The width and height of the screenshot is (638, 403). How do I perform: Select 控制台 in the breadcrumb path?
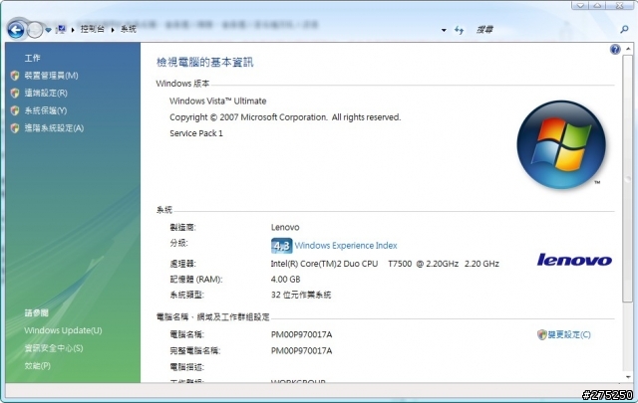pyautogui.click(x=93, y=29)
